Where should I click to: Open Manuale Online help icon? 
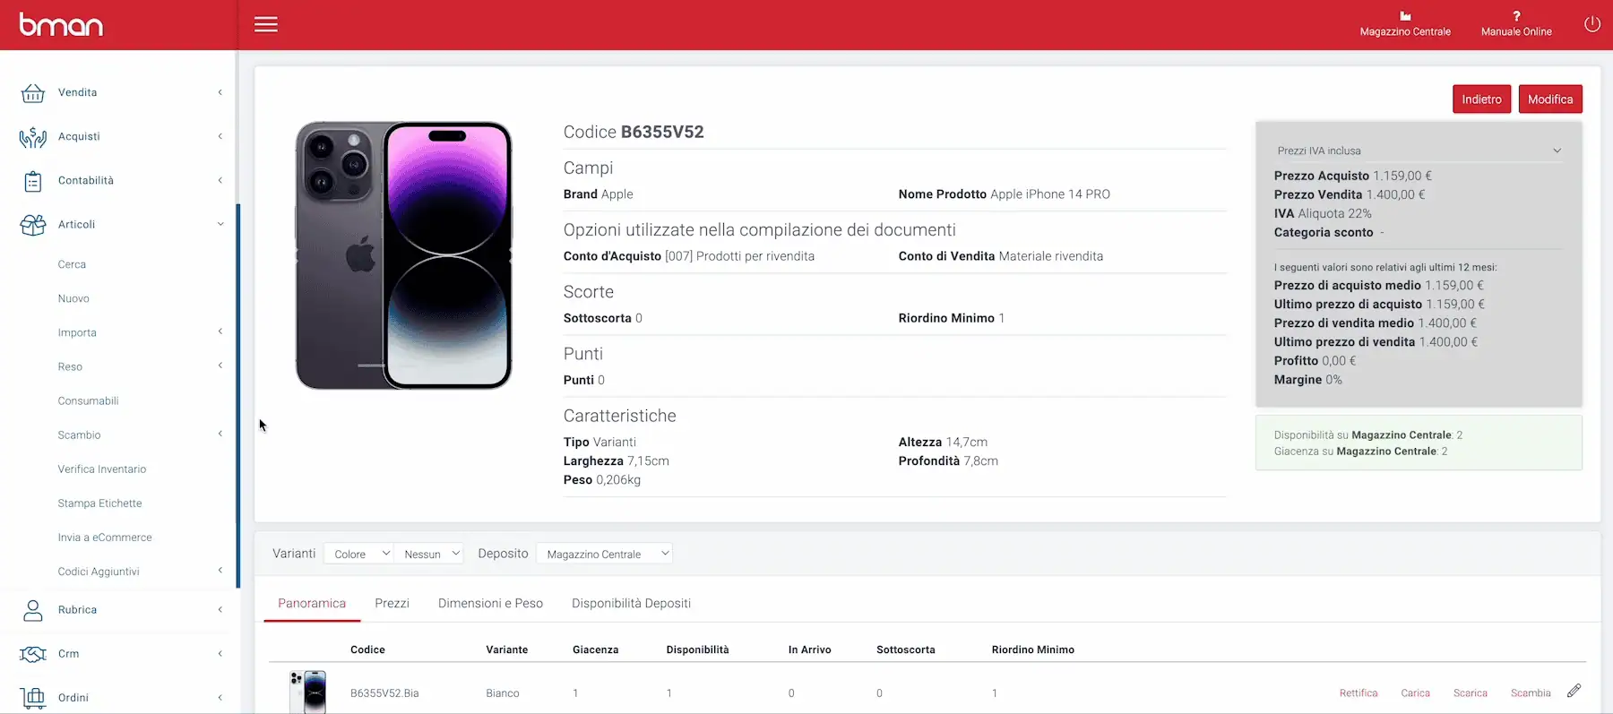(1516, 16)
